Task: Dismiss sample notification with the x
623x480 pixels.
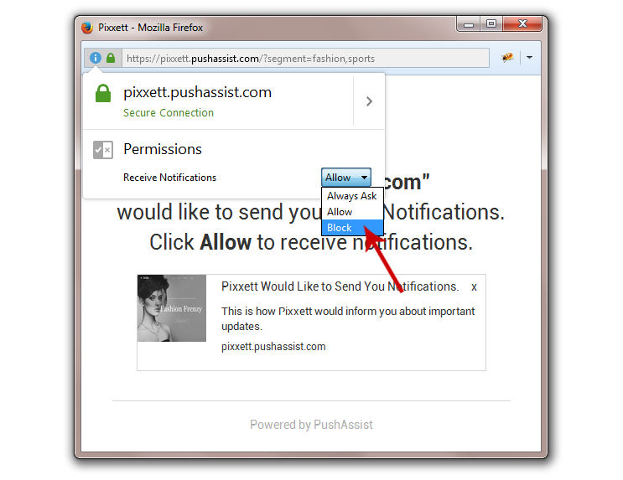Action: (474, 287)
